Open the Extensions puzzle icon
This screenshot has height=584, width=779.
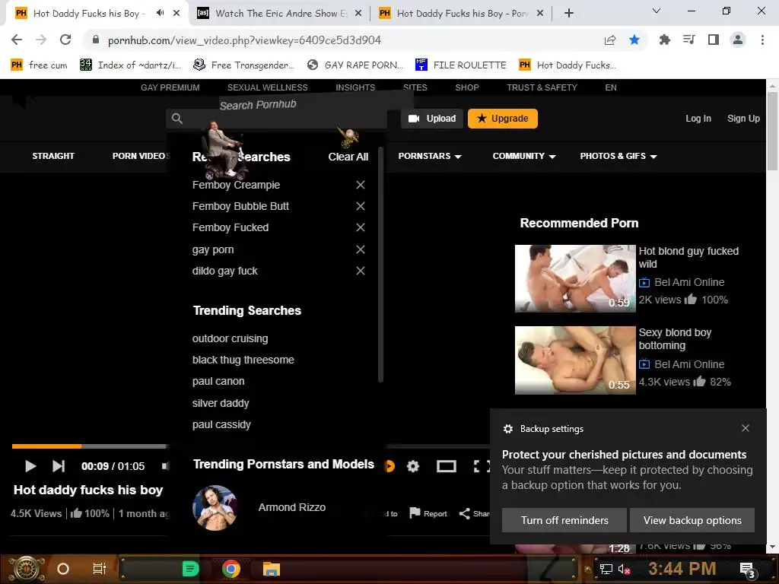[x=664, y=40]
